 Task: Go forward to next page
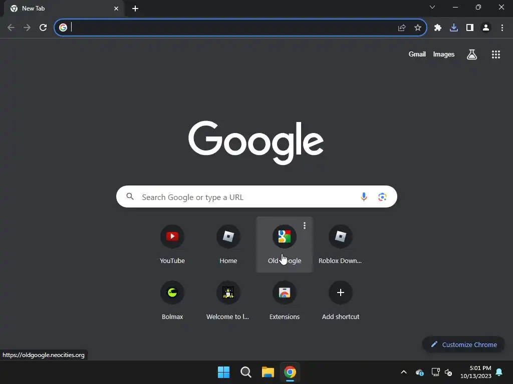pos(27,27)
